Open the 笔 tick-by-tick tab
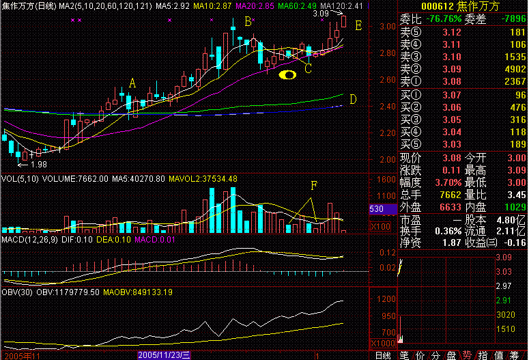The height and width of the screenshot is (360, 529). tap(404, 355)
